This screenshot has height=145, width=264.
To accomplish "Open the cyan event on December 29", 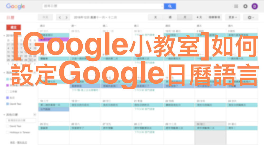I will coord(179,128).
